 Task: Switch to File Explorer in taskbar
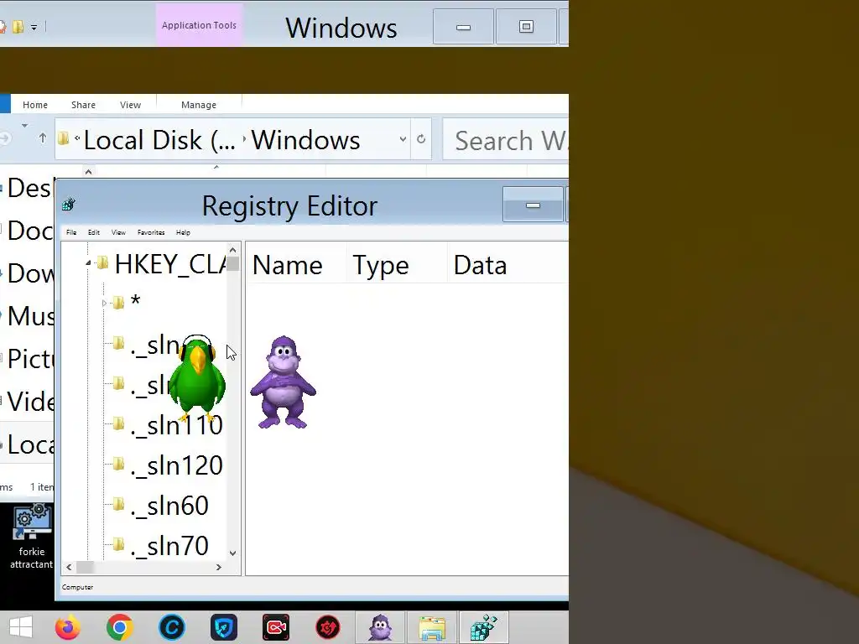pyautogui.click(x=432, y=627)
